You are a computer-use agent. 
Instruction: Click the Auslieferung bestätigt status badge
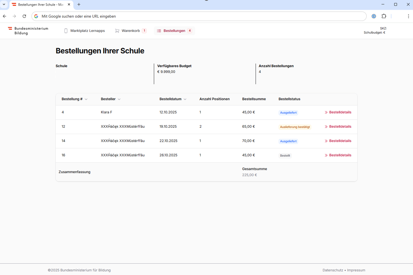tap(295, 127)
